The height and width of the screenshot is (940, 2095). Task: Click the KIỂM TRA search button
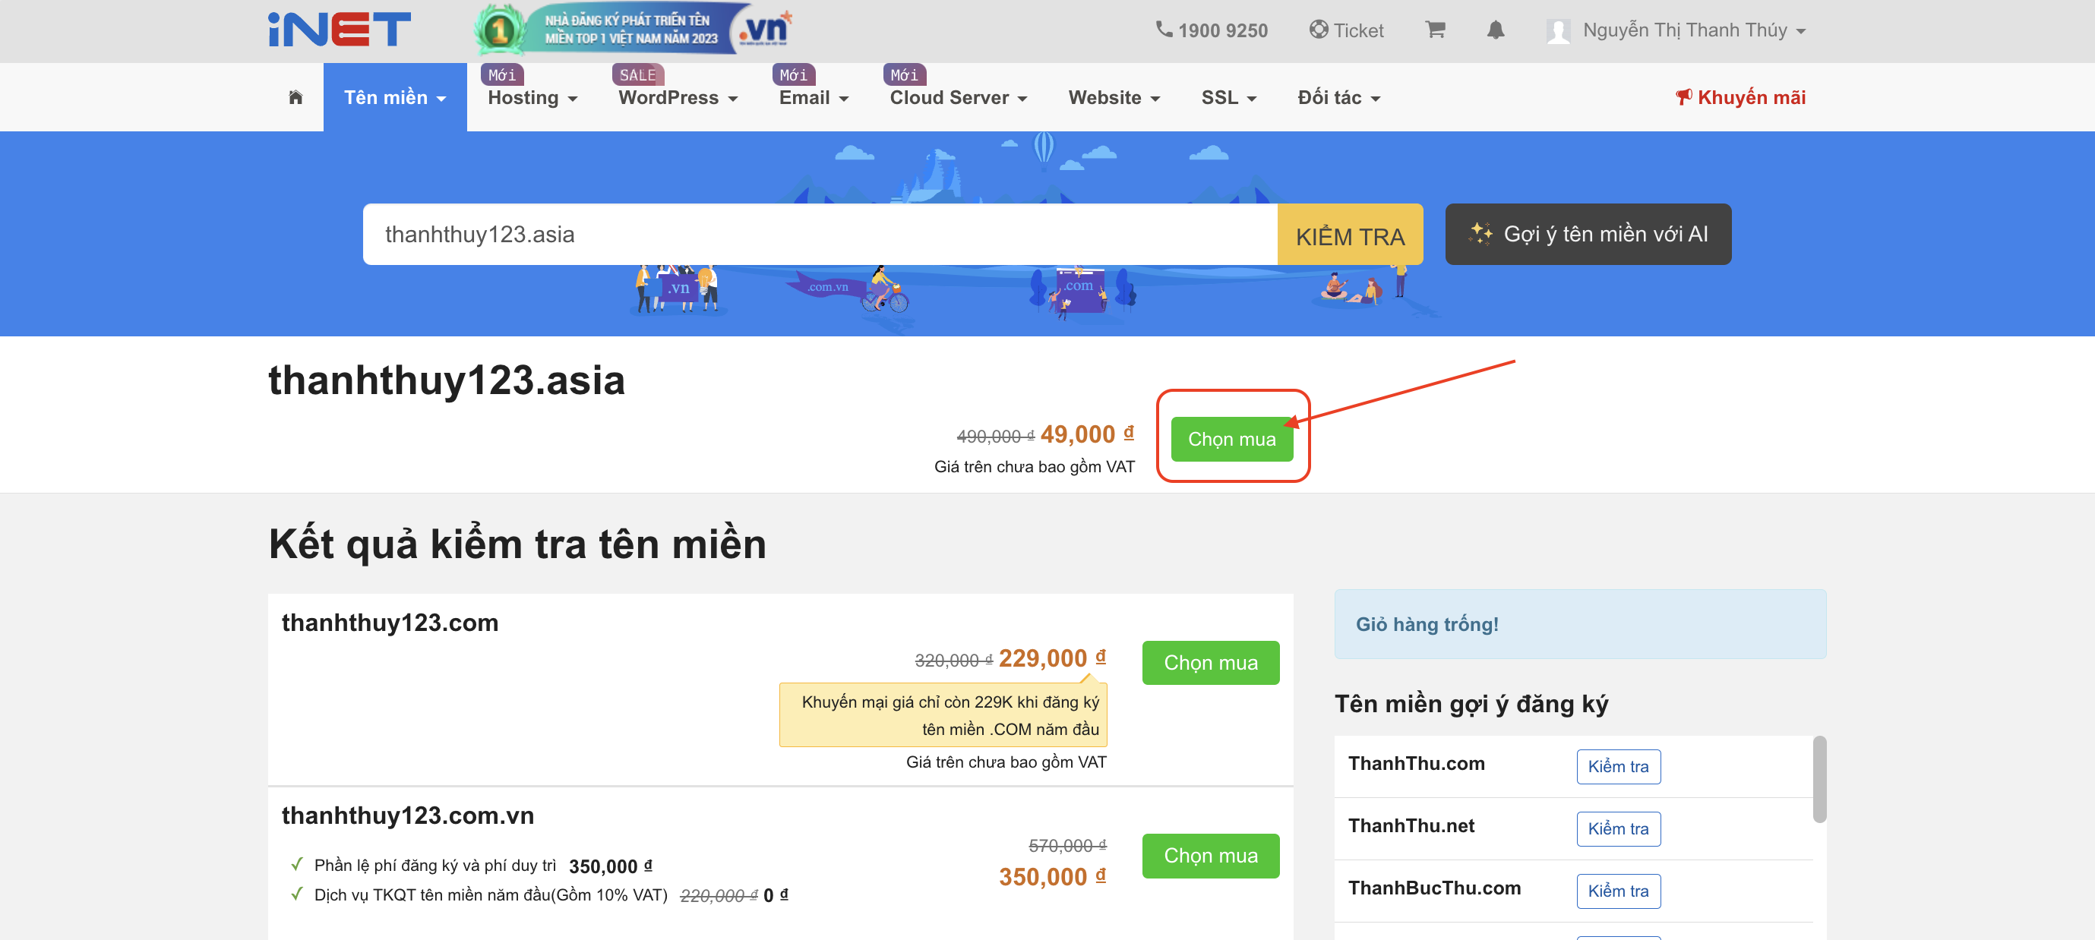pos(1350,234)
